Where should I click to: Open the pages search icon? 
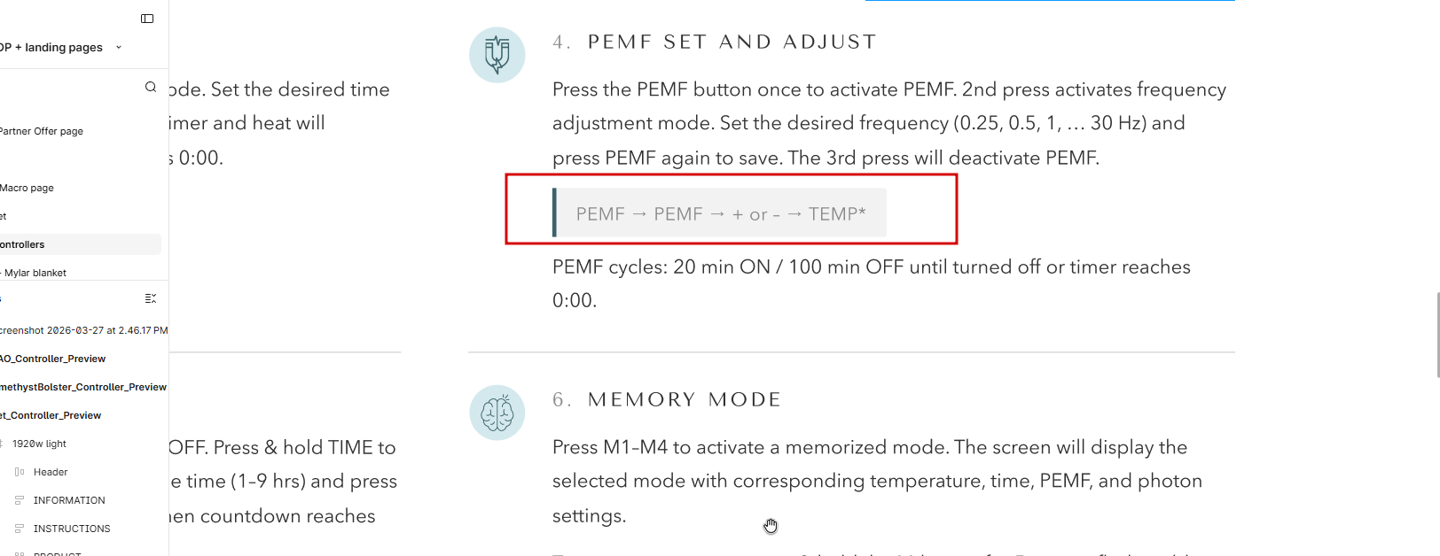tap(151, 87)
